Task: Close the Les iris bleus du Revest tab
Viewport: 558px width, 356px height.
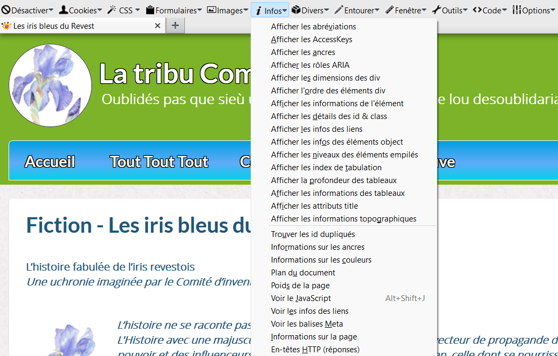Action: (158, 26)
